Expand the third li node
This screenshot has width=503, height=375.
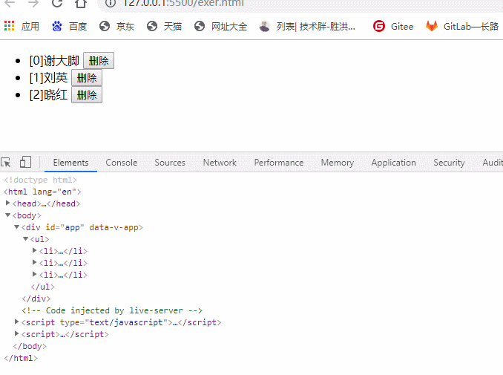click(x=34, y=274)
